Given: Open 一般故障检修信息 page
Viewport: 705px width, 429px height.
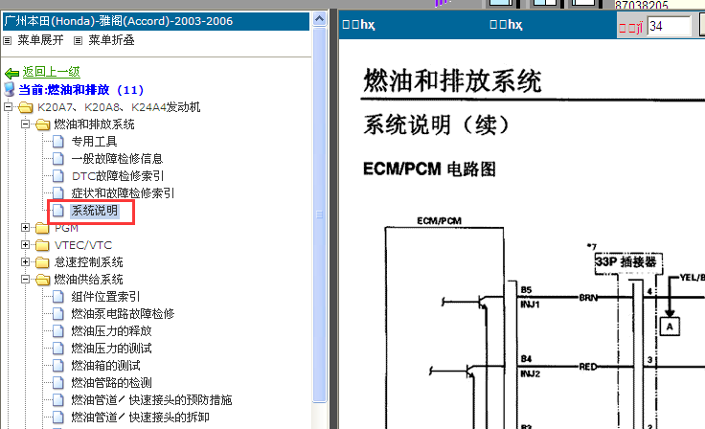Looking at the screenshot, I should pos(117,159).
